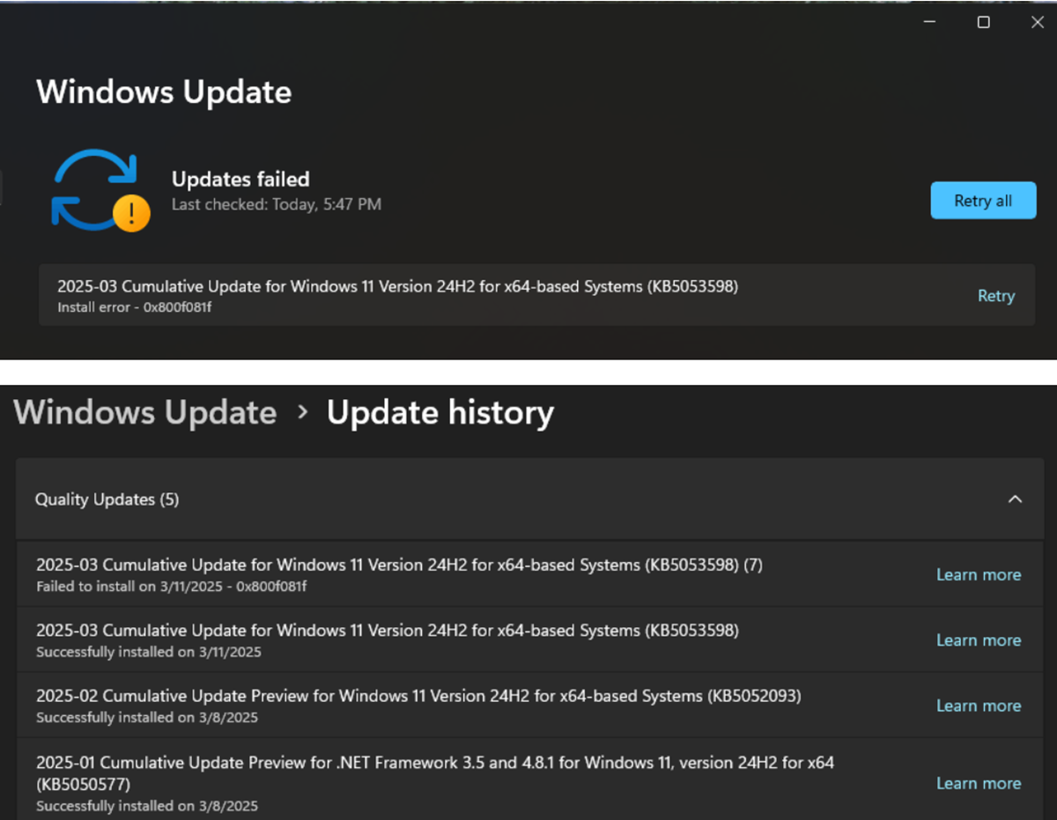Open Learn more for KB5052093 preview update
The height and width of the screenshot is (820, 1057).
coord(979,705)
